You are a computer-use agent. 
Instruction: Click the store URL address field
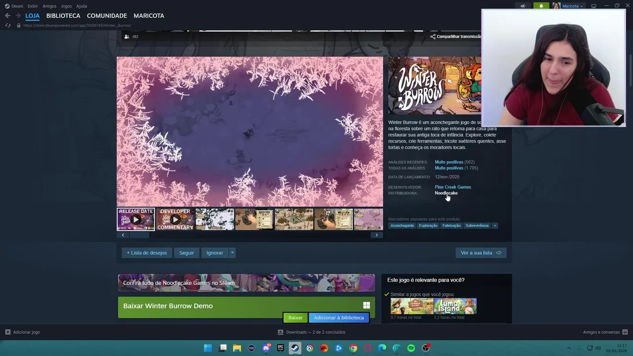click(x=77, y=25)
